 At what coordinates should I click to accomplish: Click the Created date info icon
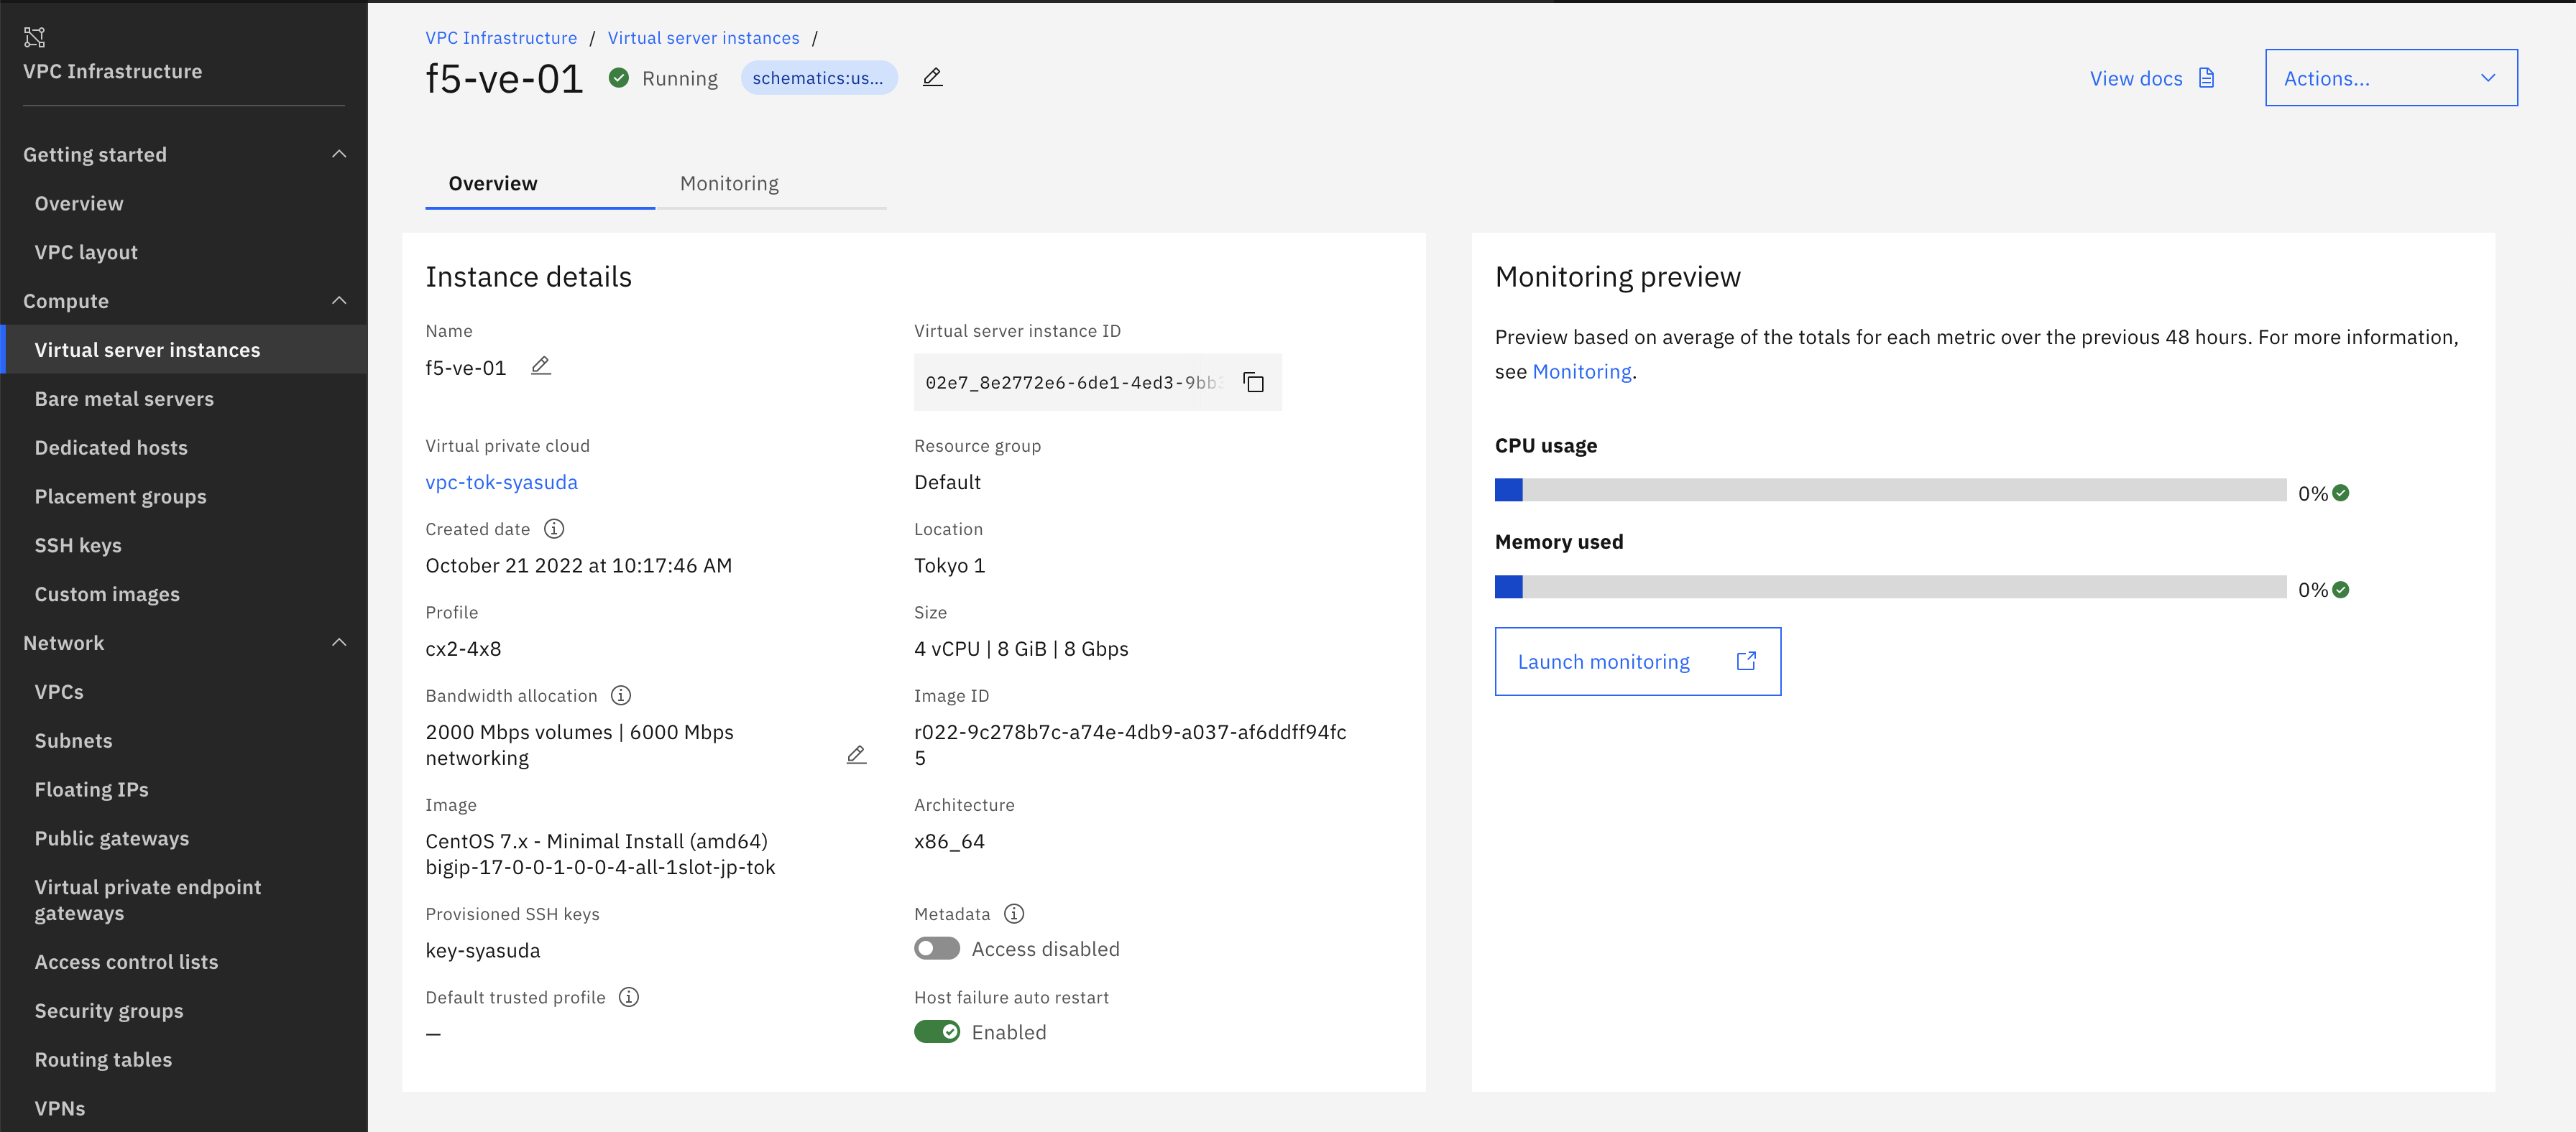click(554, 529)
